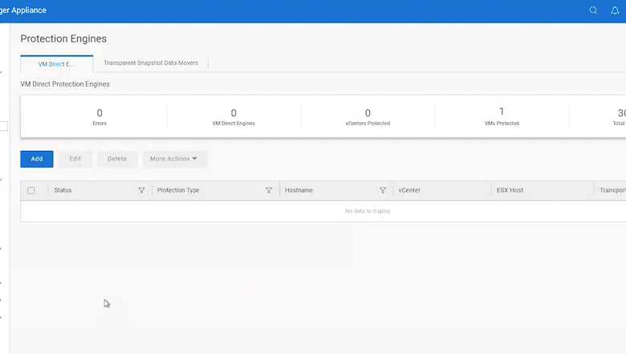Select the VMs Protected count tile

click(x=502, y=116)
